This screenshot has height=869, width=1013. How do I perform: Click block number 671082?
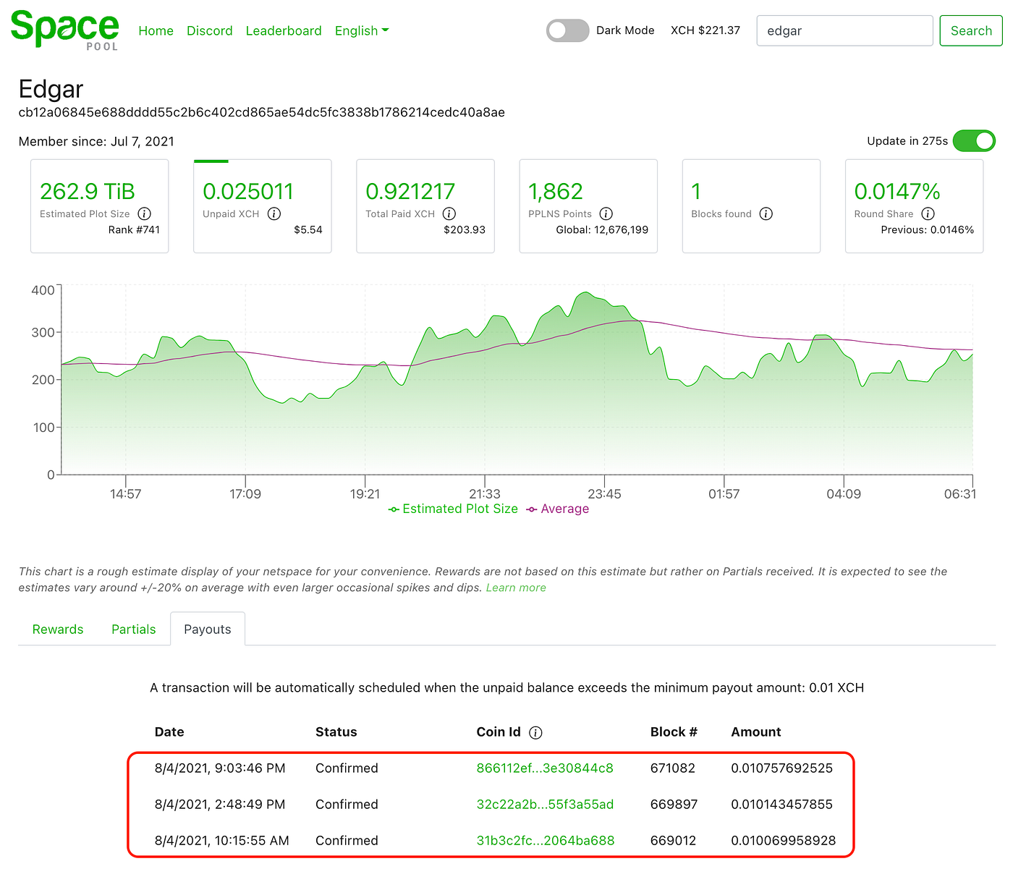coord(673,768)
